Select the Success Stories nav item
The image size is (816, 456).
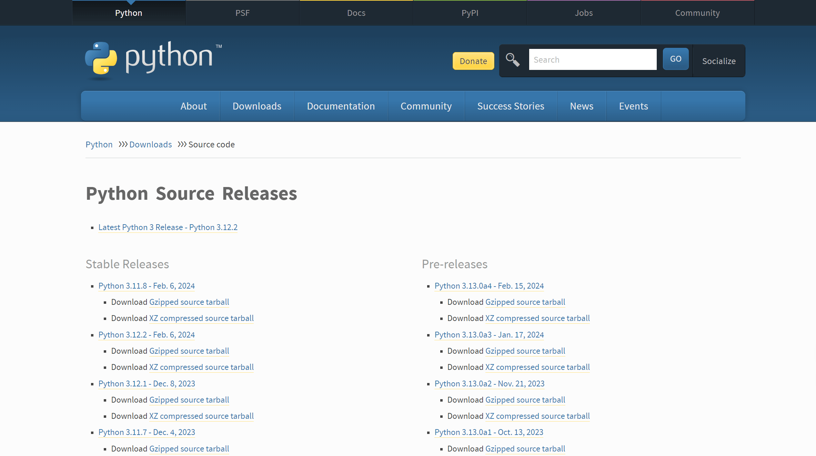click(x=511, y=106)
